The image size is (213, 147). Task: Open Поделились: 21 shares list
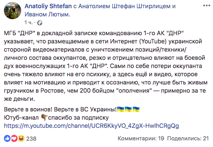coord(188,138)
